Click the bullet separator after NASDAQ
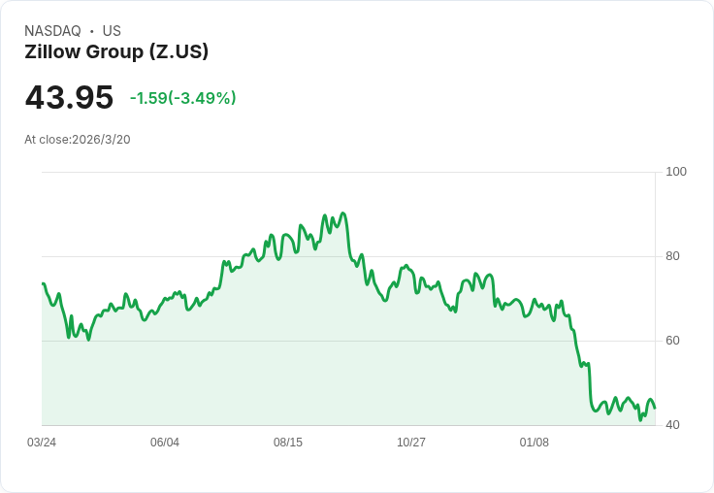714x493 pixels. tap(92, 31)
